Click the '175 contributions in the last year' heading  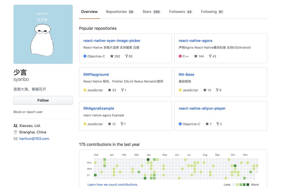tap(109, 144)
